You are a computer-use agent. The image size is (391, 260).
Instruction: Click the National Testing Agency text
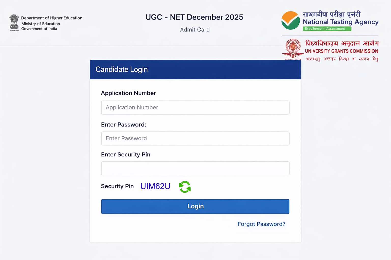pyautogui.click(x=340, y=22)
